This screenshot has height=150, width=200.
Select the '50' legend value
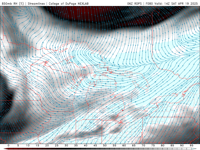click(105, 145)
